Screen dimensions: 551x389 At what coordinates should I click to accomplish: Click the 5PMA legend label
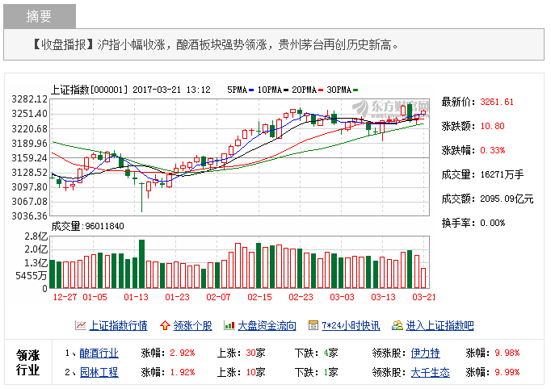click(x=238, y=90)
